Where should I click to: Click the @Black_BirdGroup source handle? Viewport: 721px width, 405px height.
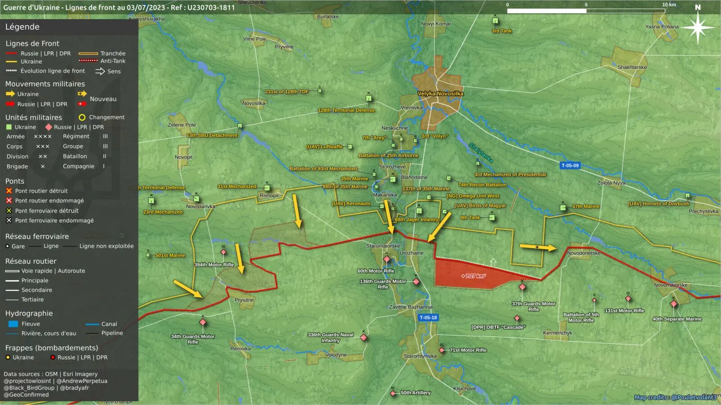pyautogui.click(x=29, y=388)
